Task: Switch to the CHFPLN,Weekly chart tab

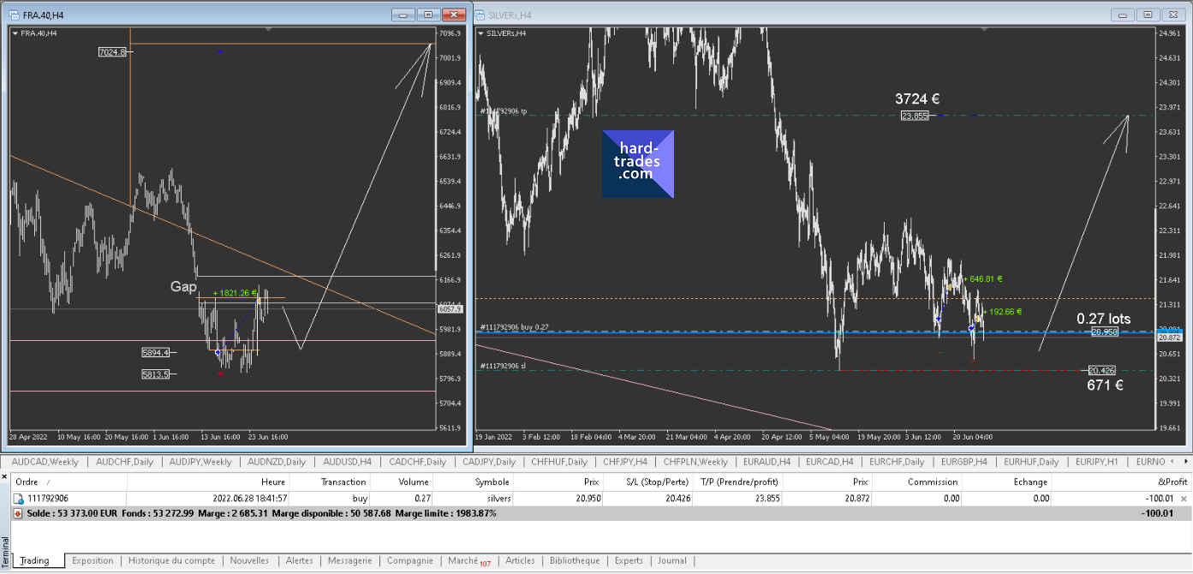Action: click(695, 462)
